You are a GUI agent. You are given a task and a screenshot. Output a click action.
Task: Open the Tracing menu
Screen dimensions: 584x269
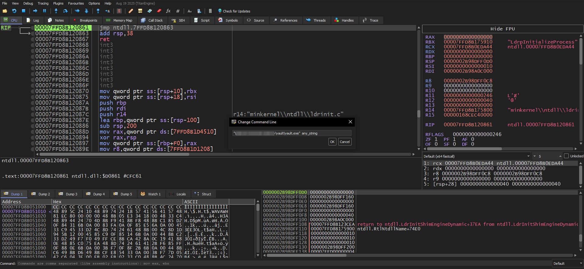tap(43, 3)
